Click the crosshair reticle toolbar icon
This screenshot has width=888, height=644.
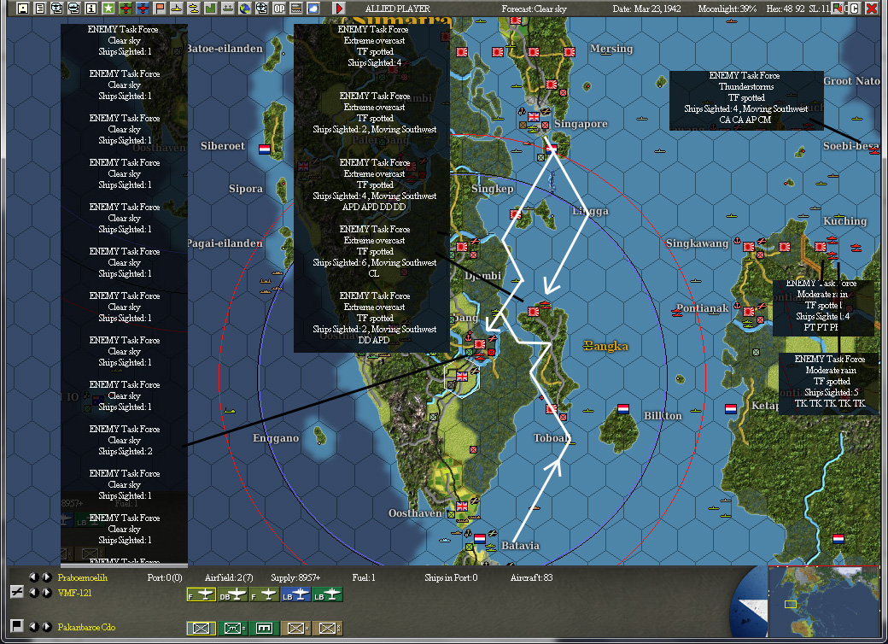coord(261,8)
